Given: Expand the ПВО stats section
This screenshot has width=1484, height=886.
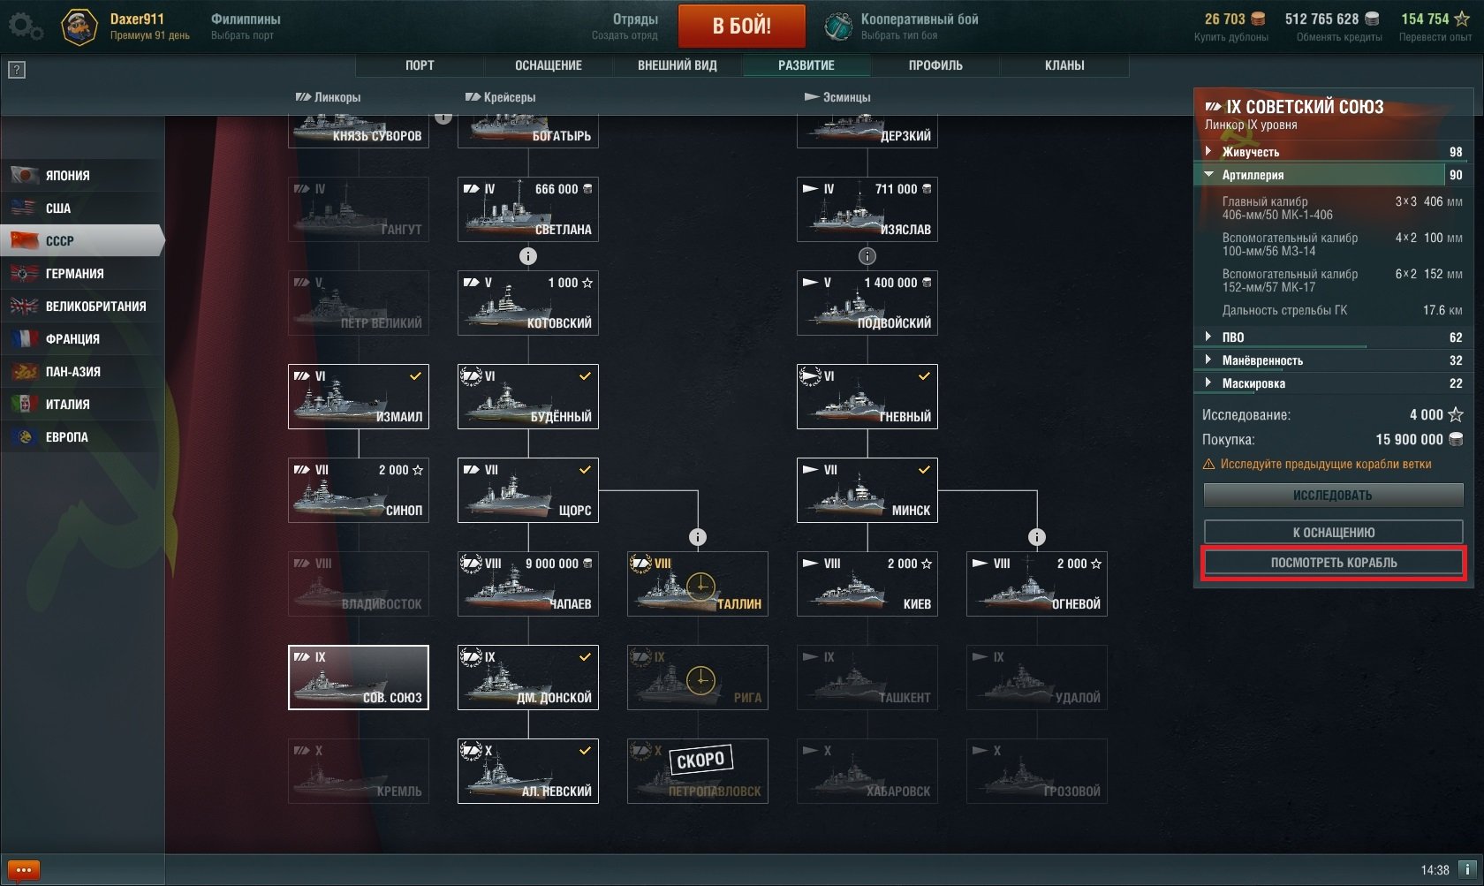Looking at the screenshot, I should tap(1333, 337).
